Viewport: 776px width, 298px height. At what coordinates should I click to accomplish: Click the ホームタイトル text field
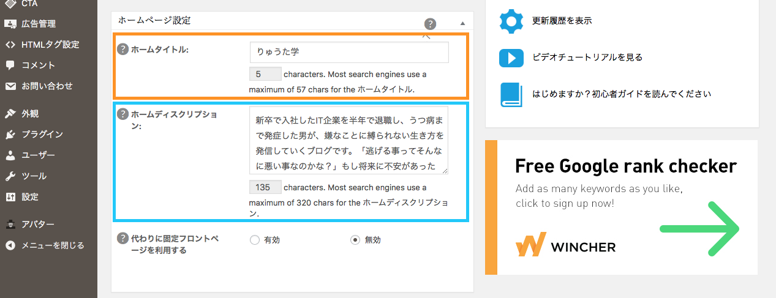[x=349, y=52]
